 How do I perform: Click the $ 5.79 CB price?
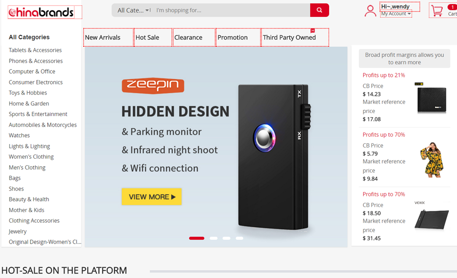tap(370, 154)
